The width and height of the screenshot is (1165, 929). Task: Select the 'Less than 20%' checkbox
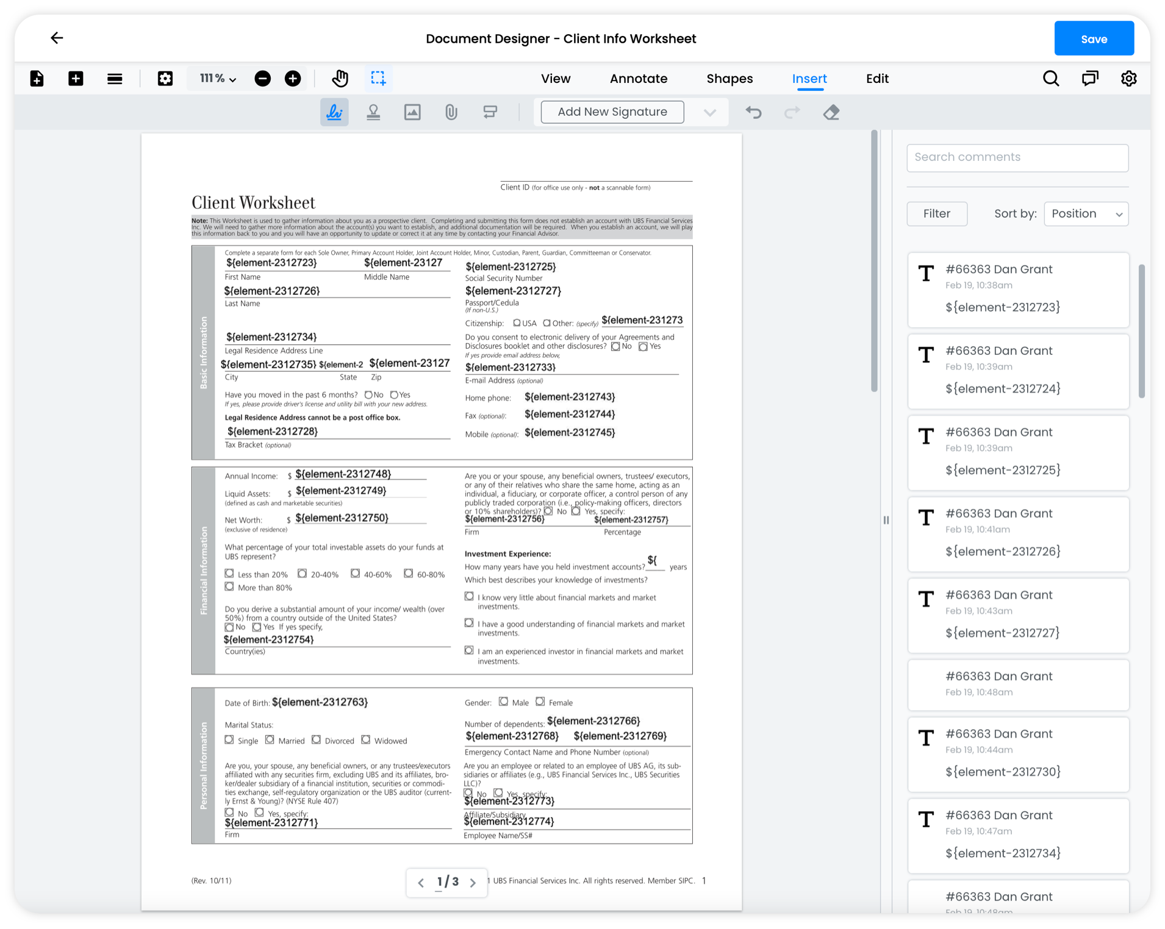[229, 574]
